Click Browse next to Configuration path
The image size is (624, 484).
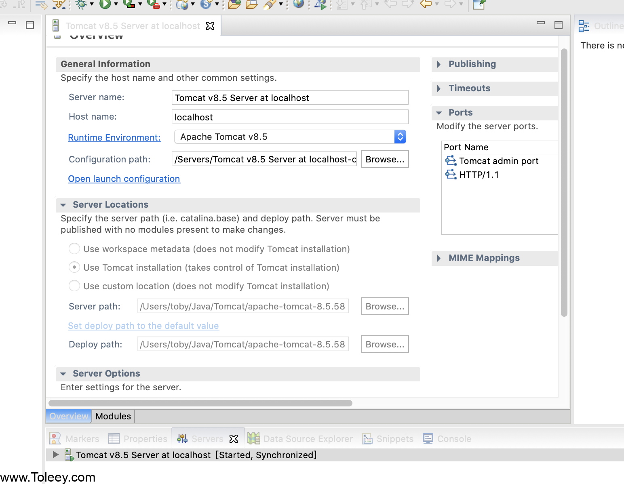click(x=385, y=159)
